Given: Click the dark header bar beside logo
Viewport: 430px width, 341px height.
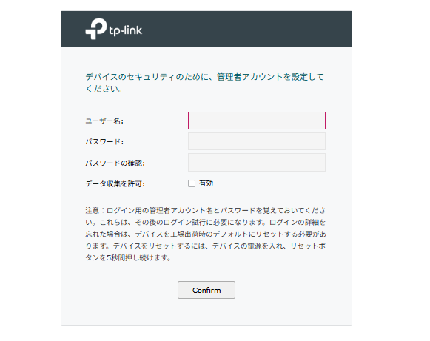Looking at the screenshot, I should coord(246,29).
